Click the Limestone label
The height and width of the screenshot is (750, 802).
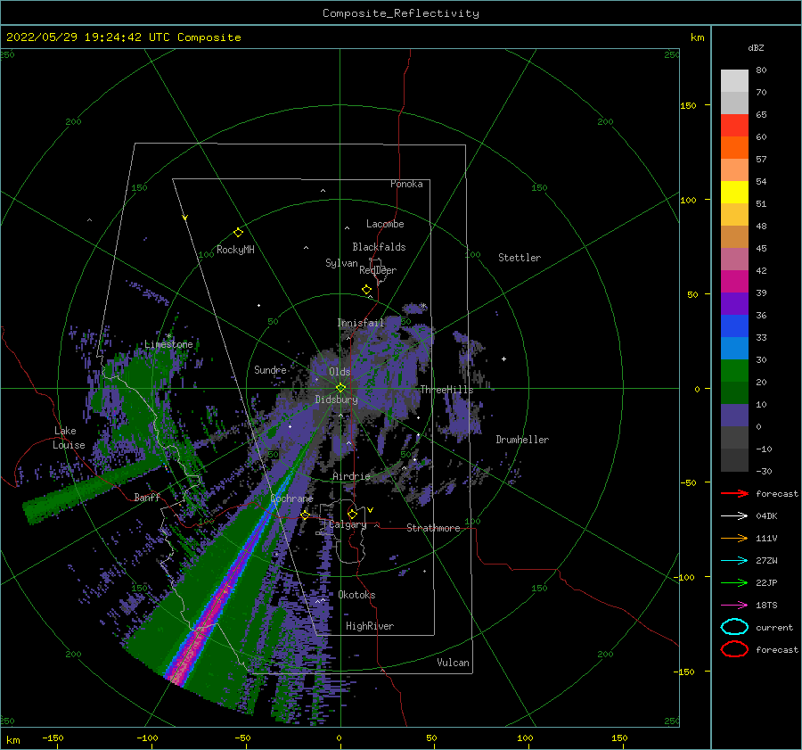[x=168, y=344]
